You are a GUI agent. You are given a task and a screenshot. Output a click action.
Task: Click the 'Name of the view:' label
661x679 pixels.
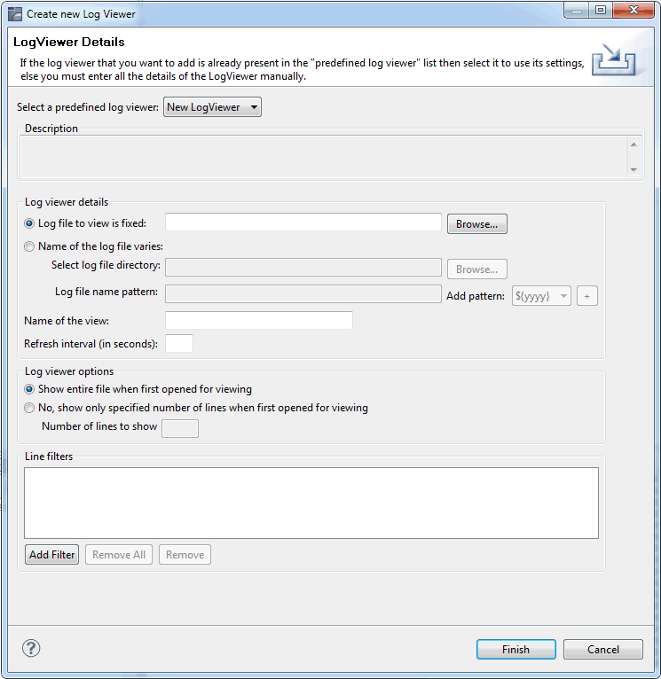pyautogui.click(x=67, y=321)
